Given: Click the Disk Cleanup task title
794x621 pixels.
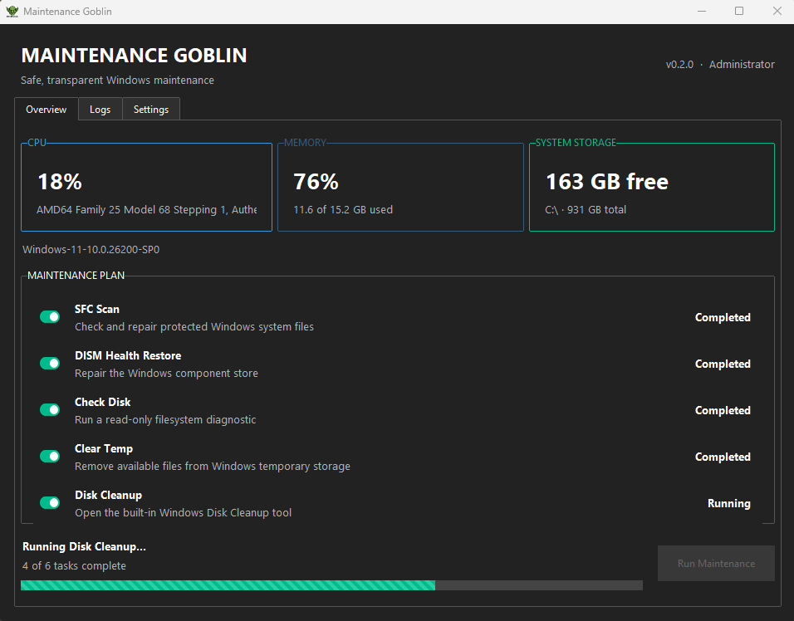Looking at the screenshot, I should tap(108, 496).
